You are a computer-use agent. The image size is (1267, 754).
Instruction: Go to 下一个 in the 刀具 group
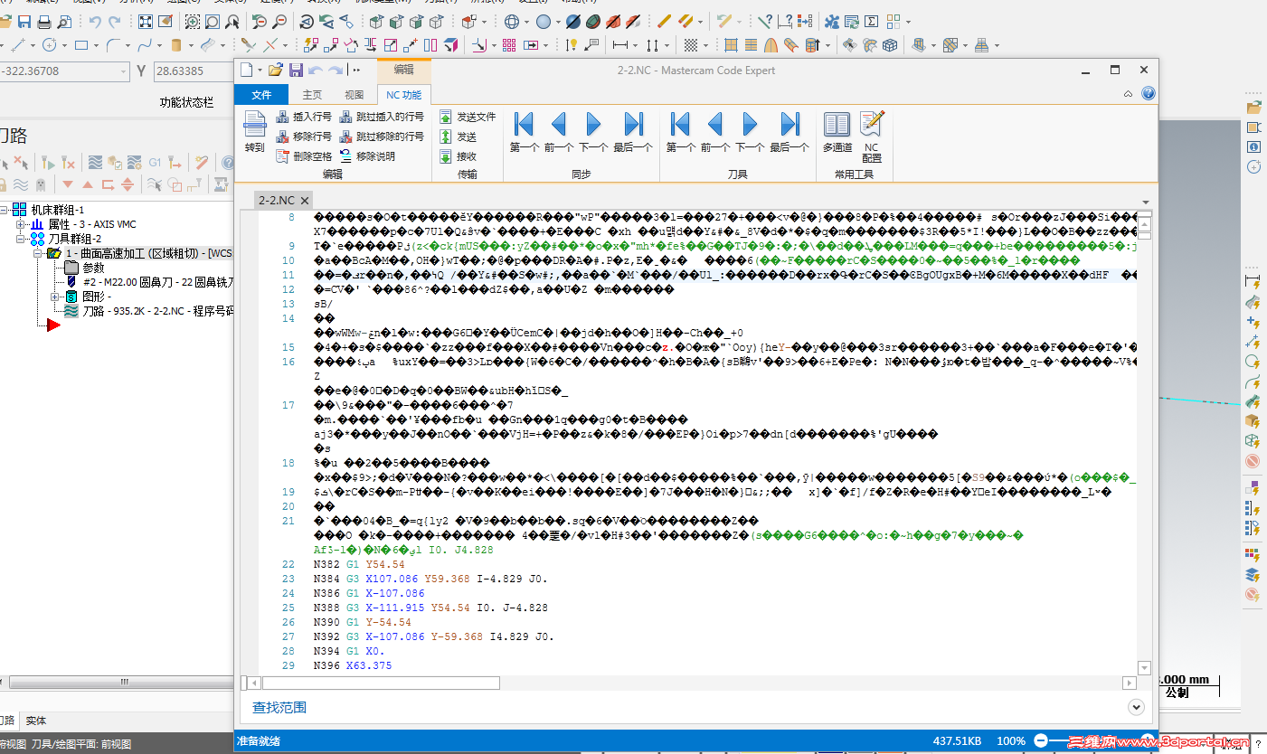coord(749,132)
